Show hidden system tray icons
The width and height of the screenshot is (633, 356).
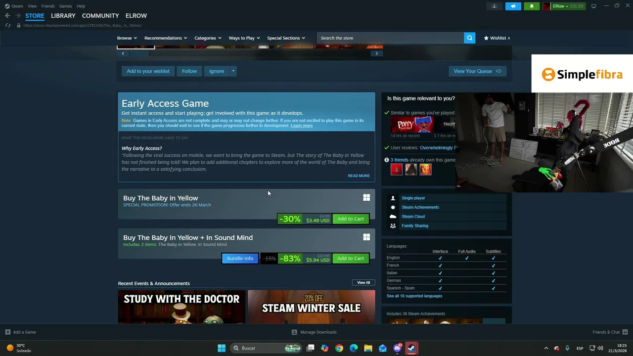[x=546, y=348]
